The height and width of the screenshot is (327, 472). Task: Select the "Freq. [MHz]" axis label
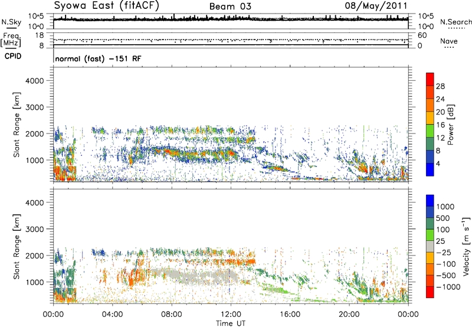[11, 40]
